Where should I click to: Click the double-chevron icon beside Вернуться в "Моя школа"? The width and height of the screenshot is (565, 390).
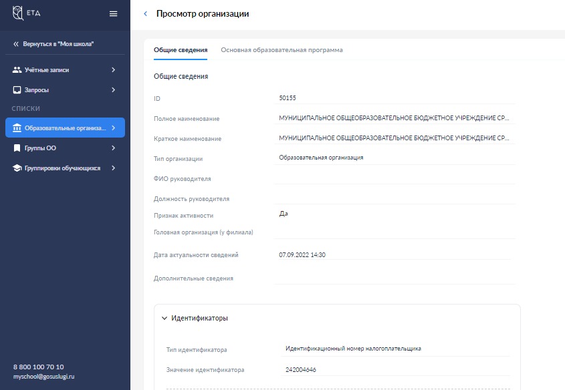(x=16, y=44)
